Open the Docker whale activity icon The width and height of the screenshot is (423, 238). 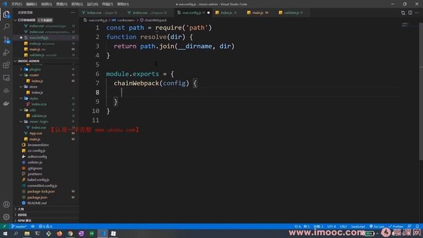coord(6,103)
